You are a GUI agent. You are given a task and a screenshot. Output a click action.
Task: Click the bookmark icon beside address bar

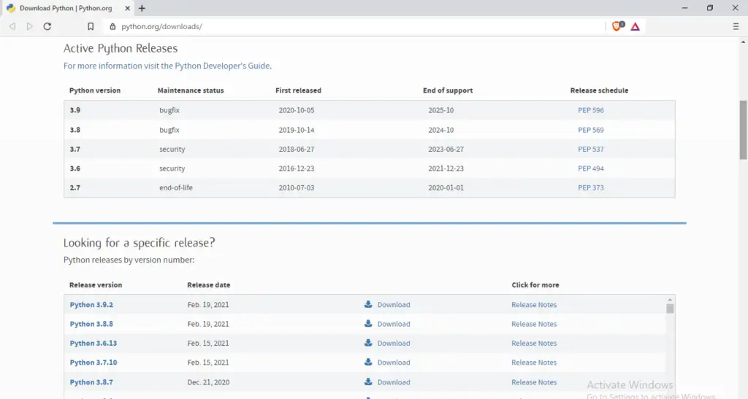pyautogui.click(x=91, y=26)
